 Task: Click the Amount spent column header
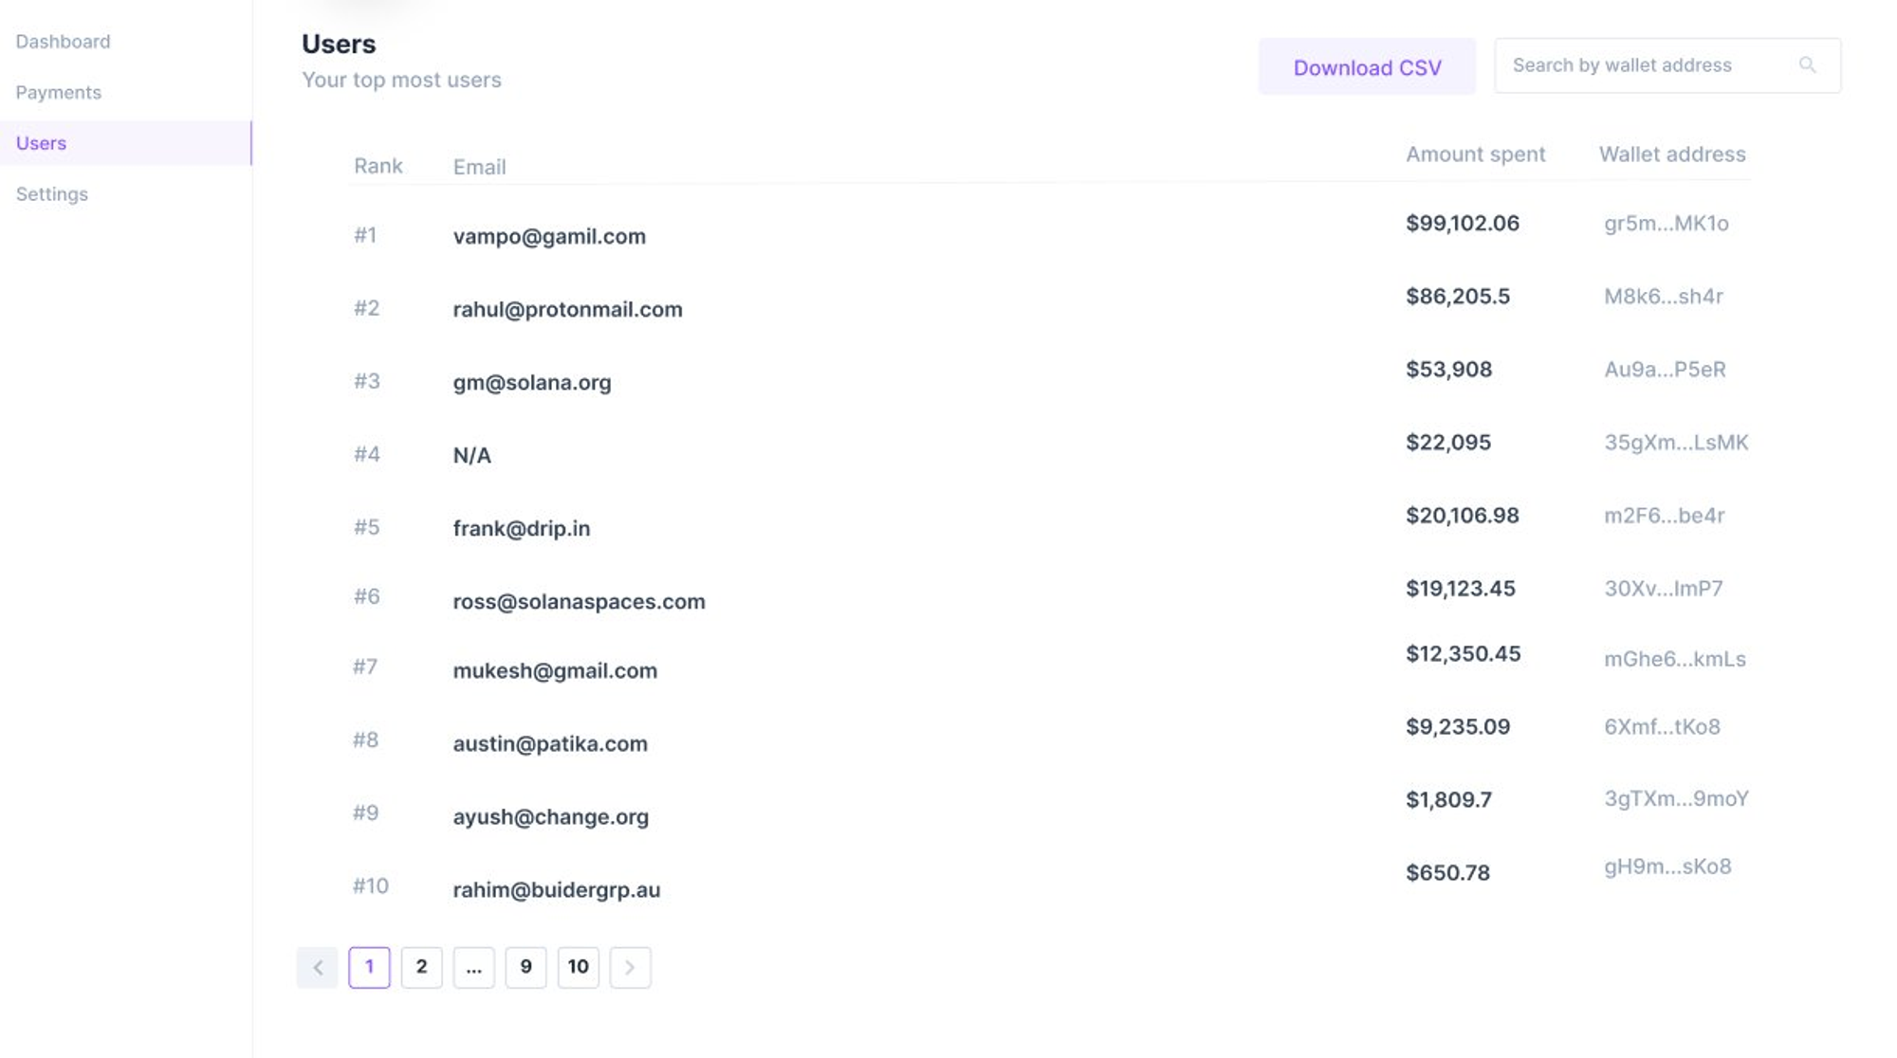[1475, 154]
